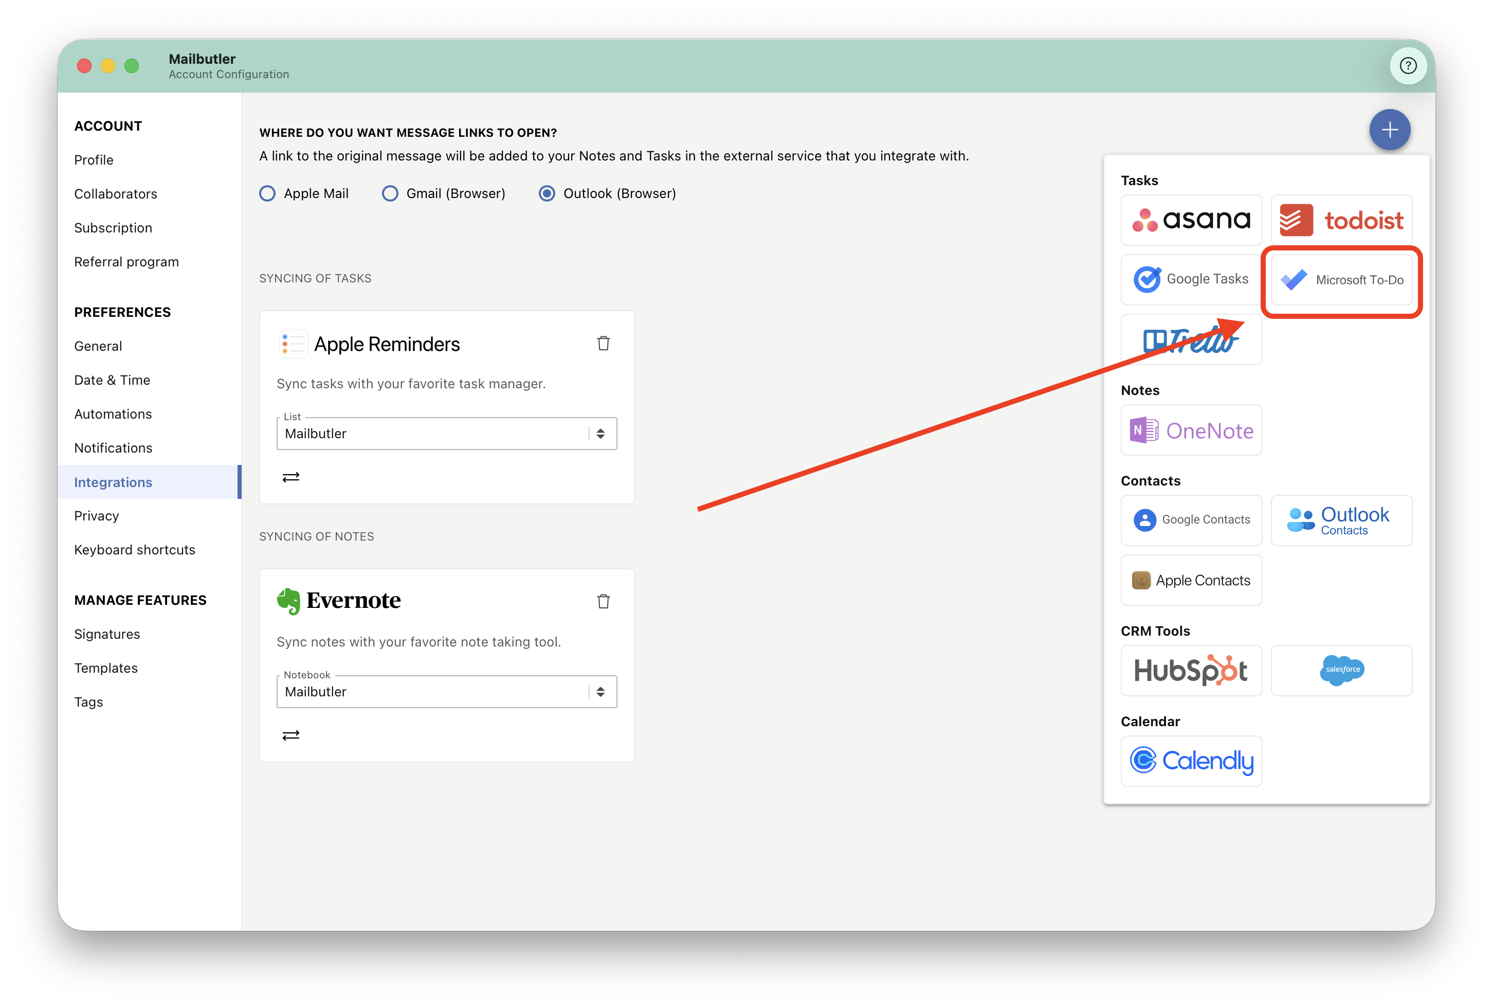Select the Gmail (Browser) radio button
1493x1007 pixels.
[390, 193]
